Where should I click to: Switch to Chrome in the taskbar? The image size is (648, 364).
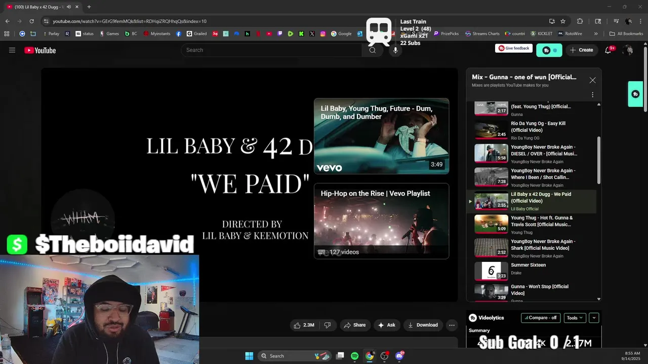click(x=370, y=356)
